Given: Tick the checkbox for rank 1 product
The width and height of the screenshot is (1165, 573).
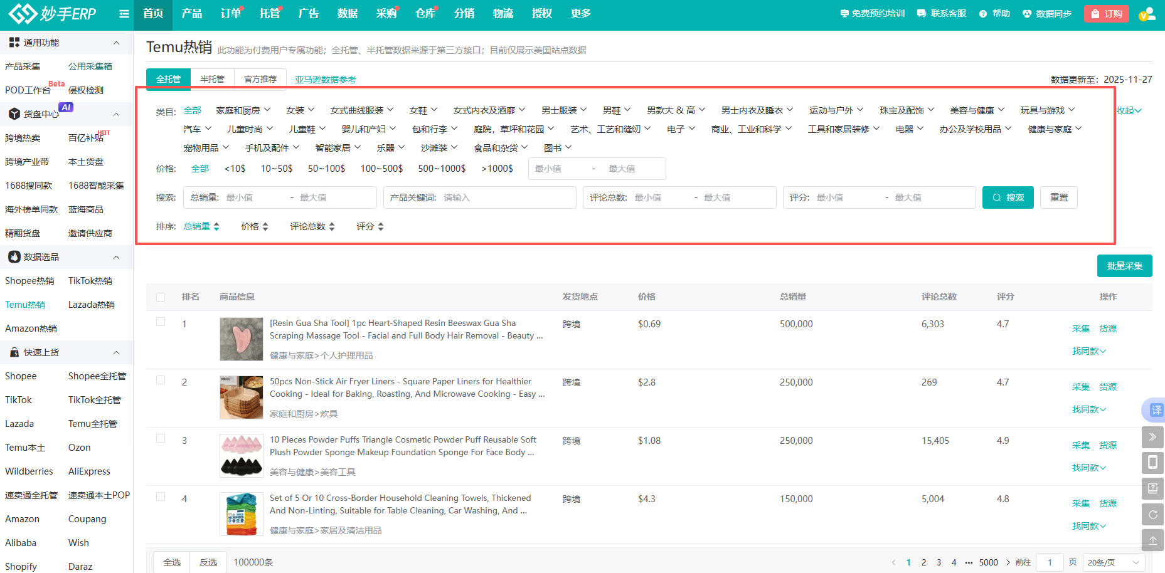Looking at the screenshot, I should coord(161,322).
